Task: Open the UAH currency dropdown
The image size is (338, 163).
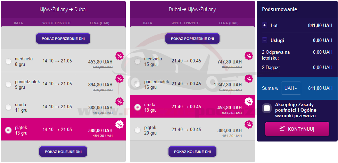Action: (x=291, y=88)
